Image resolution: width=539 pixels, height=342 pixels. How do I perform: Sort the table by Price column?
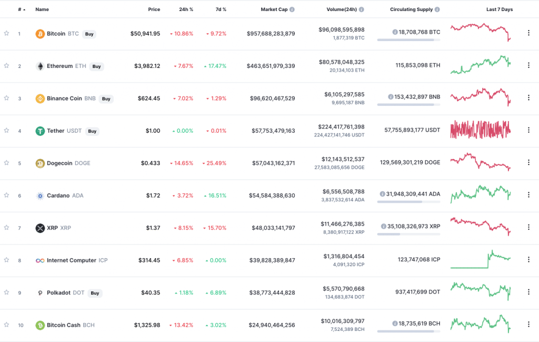point(154,9)
